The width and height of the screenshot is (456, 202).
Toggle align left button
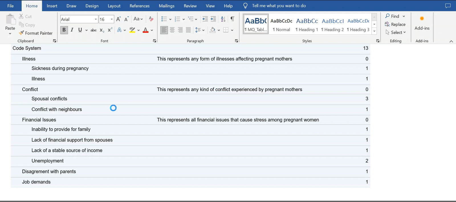tap(164, 30)
